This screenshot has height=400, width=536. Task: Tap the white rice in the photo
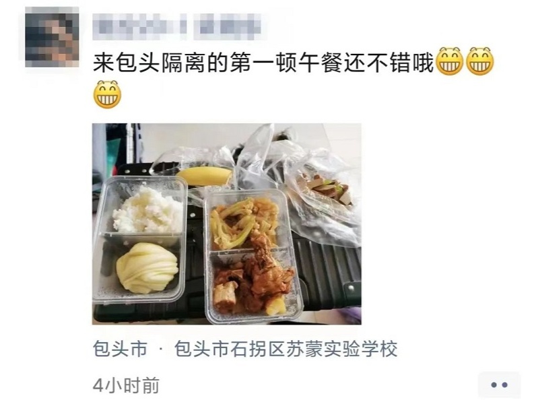[147, 210]
